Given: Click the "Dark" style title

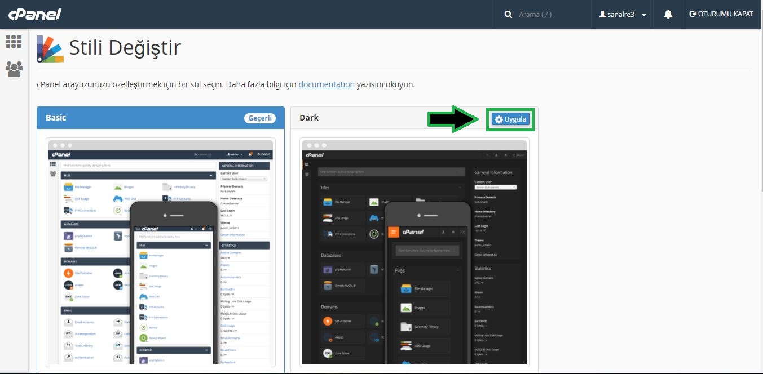Looking at the screenshot, I should point(309,118).
